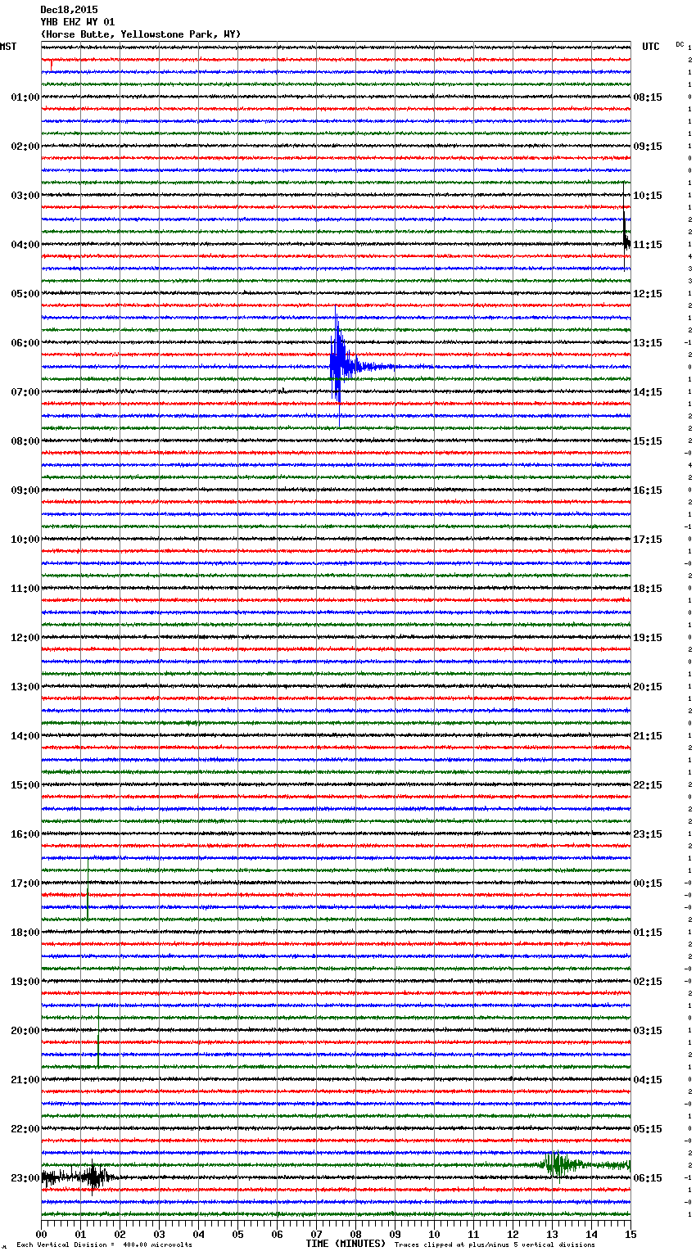
Task: Click the 00:15 UTC time label
Action: (648, 883)
